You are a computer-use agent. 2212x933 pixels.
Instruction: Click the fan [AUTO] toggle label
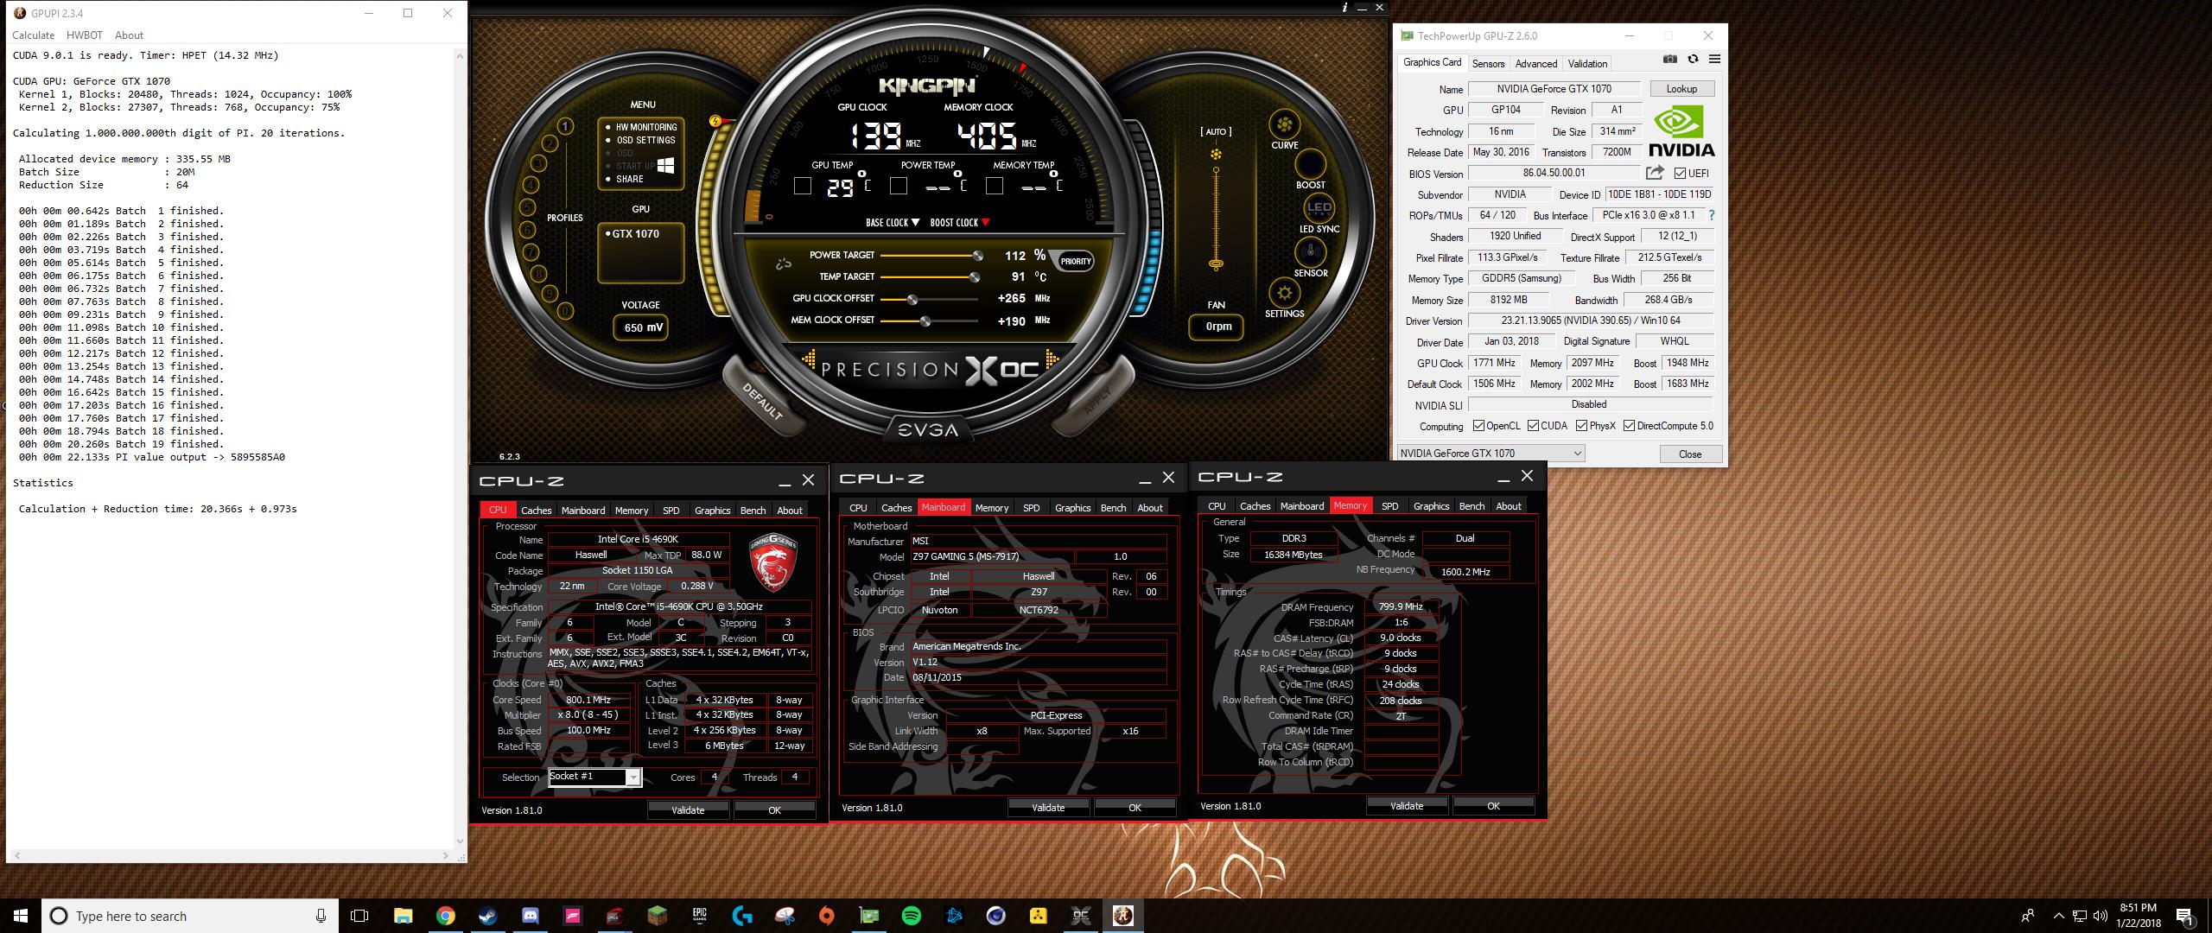(1216, 132)
